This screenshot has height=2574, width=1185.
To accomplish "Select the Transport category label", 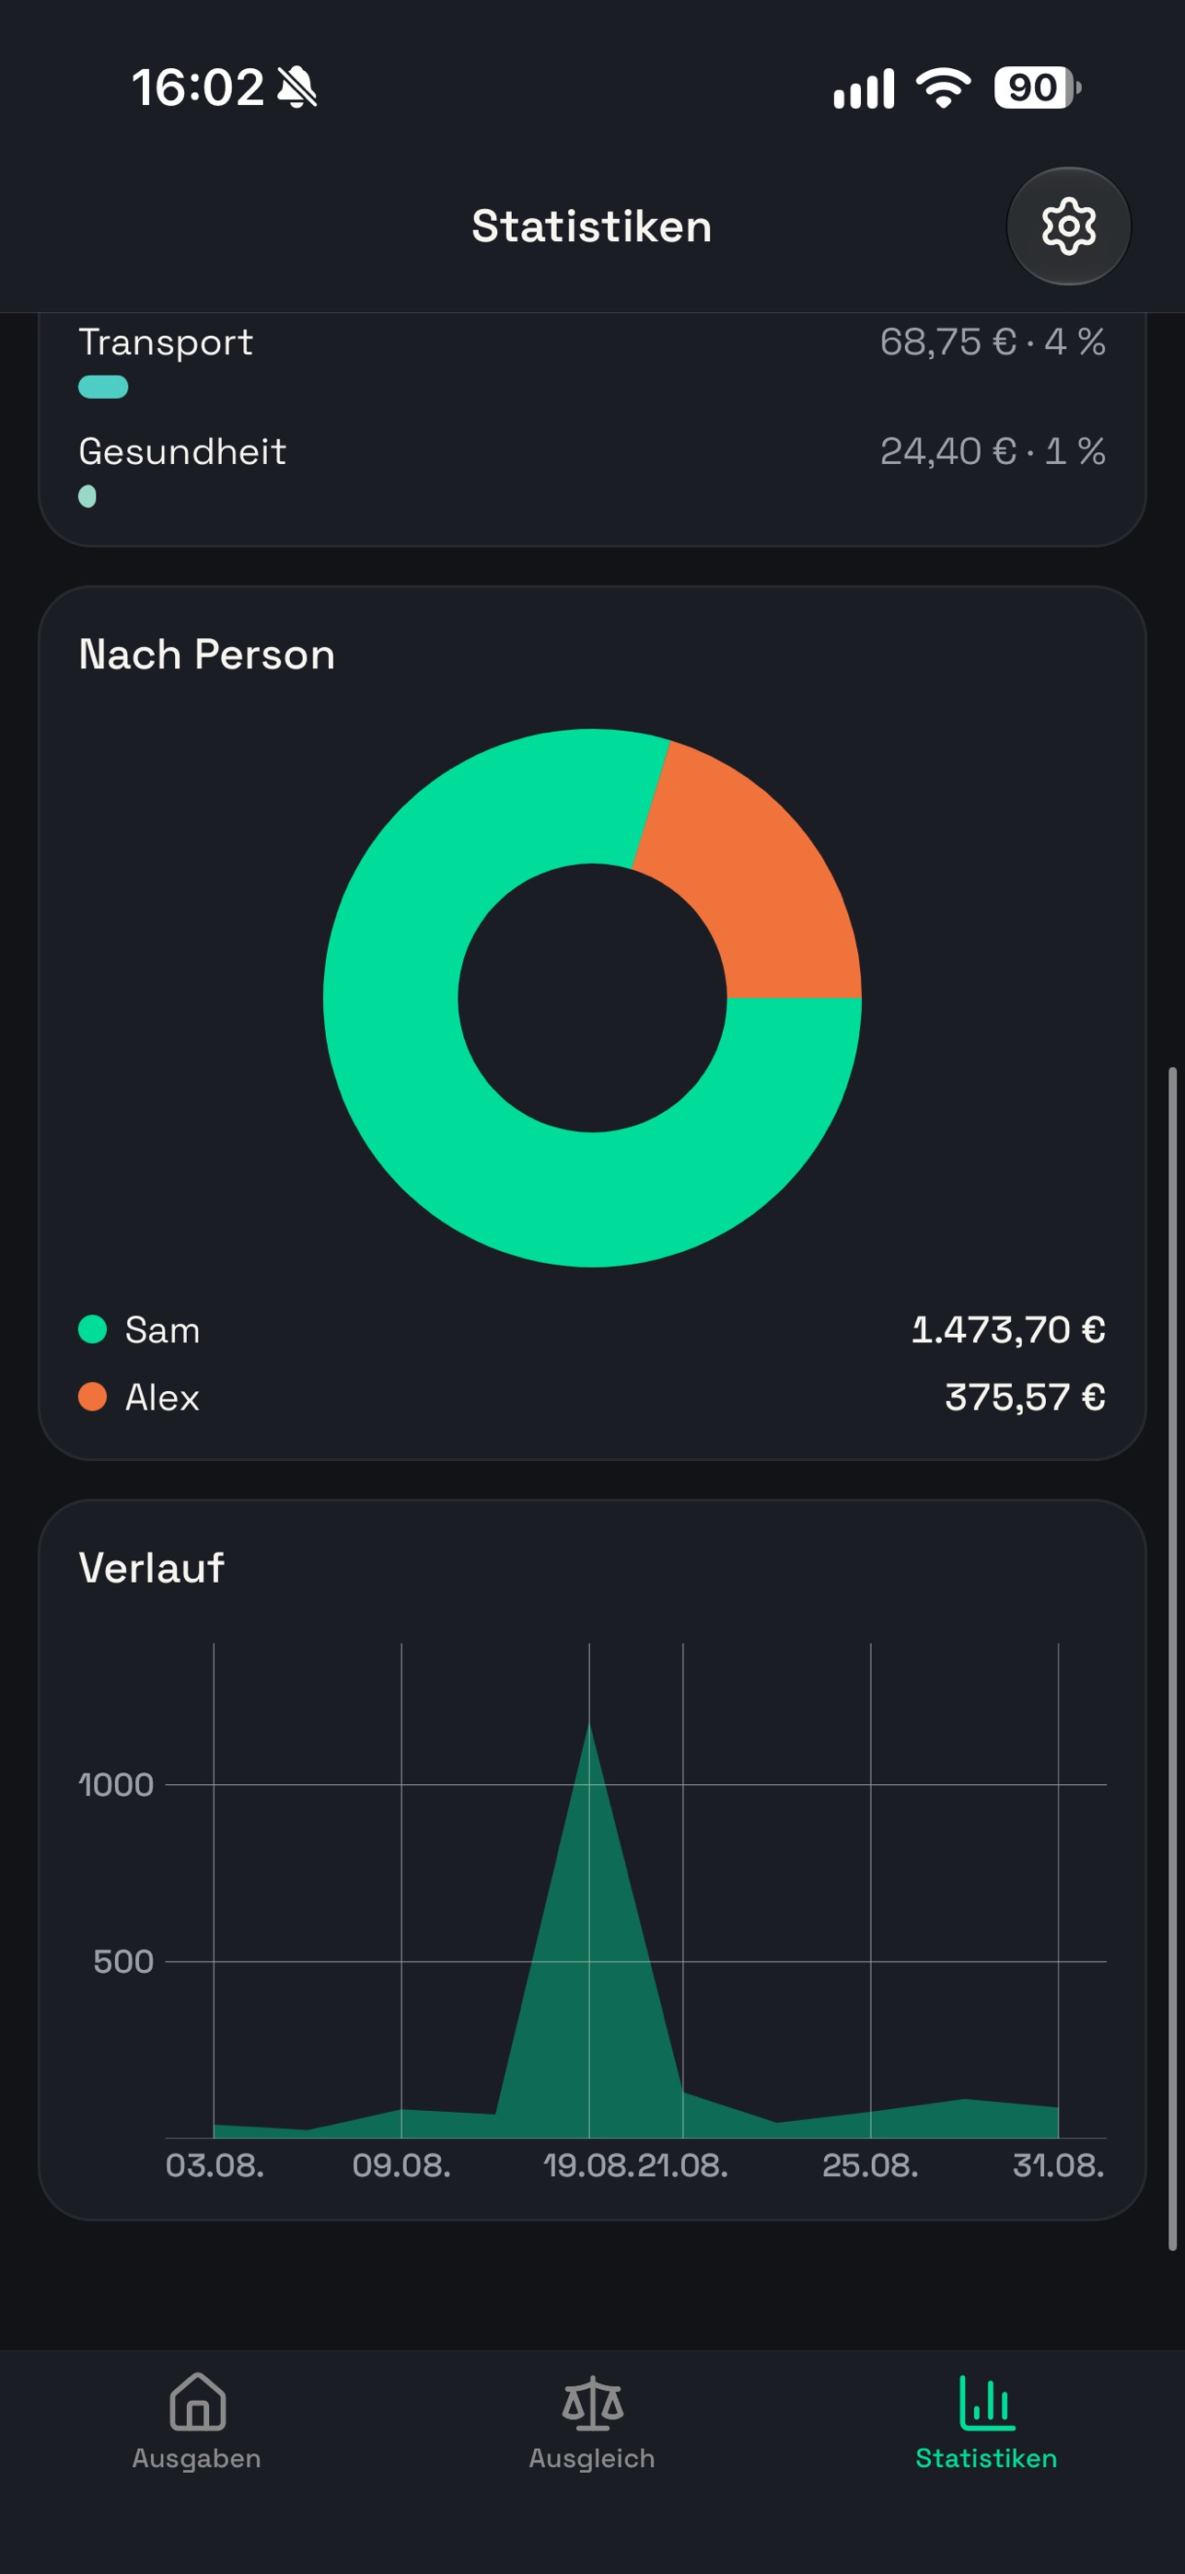I will click(x=166, y=342).
